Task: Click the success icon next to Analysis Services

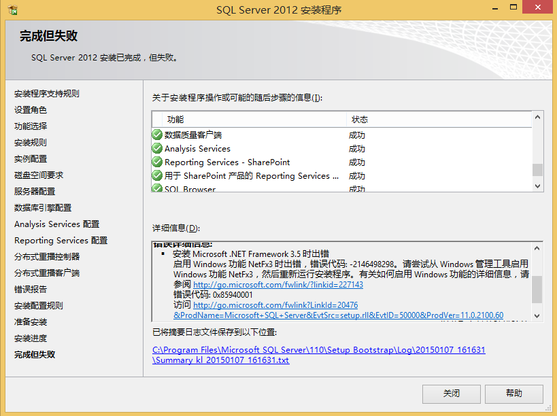Action: click(157, 148)
